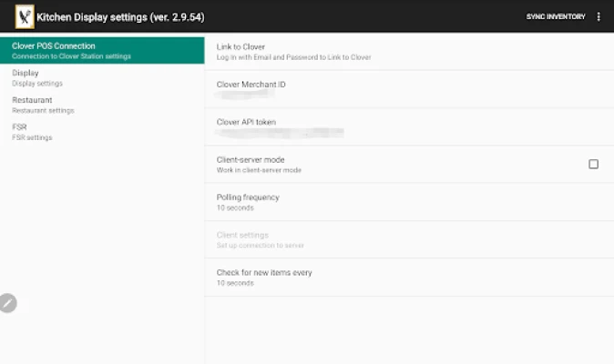Screen dimensions: 614x364
Task: Edit the Clover Merchant ID field
Action: coord(409,89)
